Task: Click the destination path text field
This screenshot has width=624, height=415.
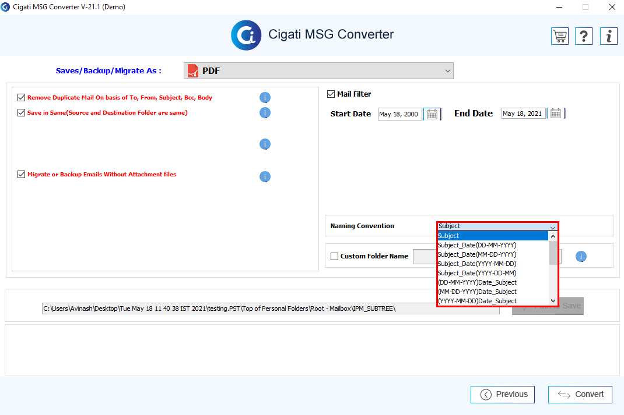Action: [x=271, y=308]
